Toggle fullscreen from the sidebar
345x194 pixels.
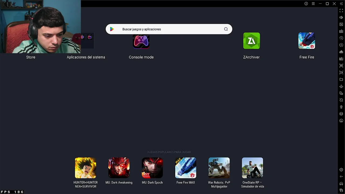[341, 11]
